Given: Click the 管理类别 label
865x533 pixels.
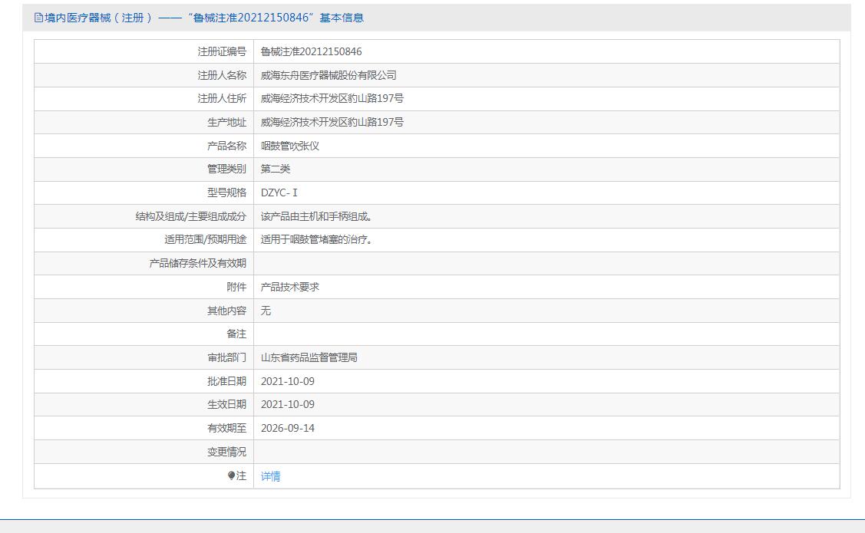Looking at the screenshot, I should [x=226, y=169].
